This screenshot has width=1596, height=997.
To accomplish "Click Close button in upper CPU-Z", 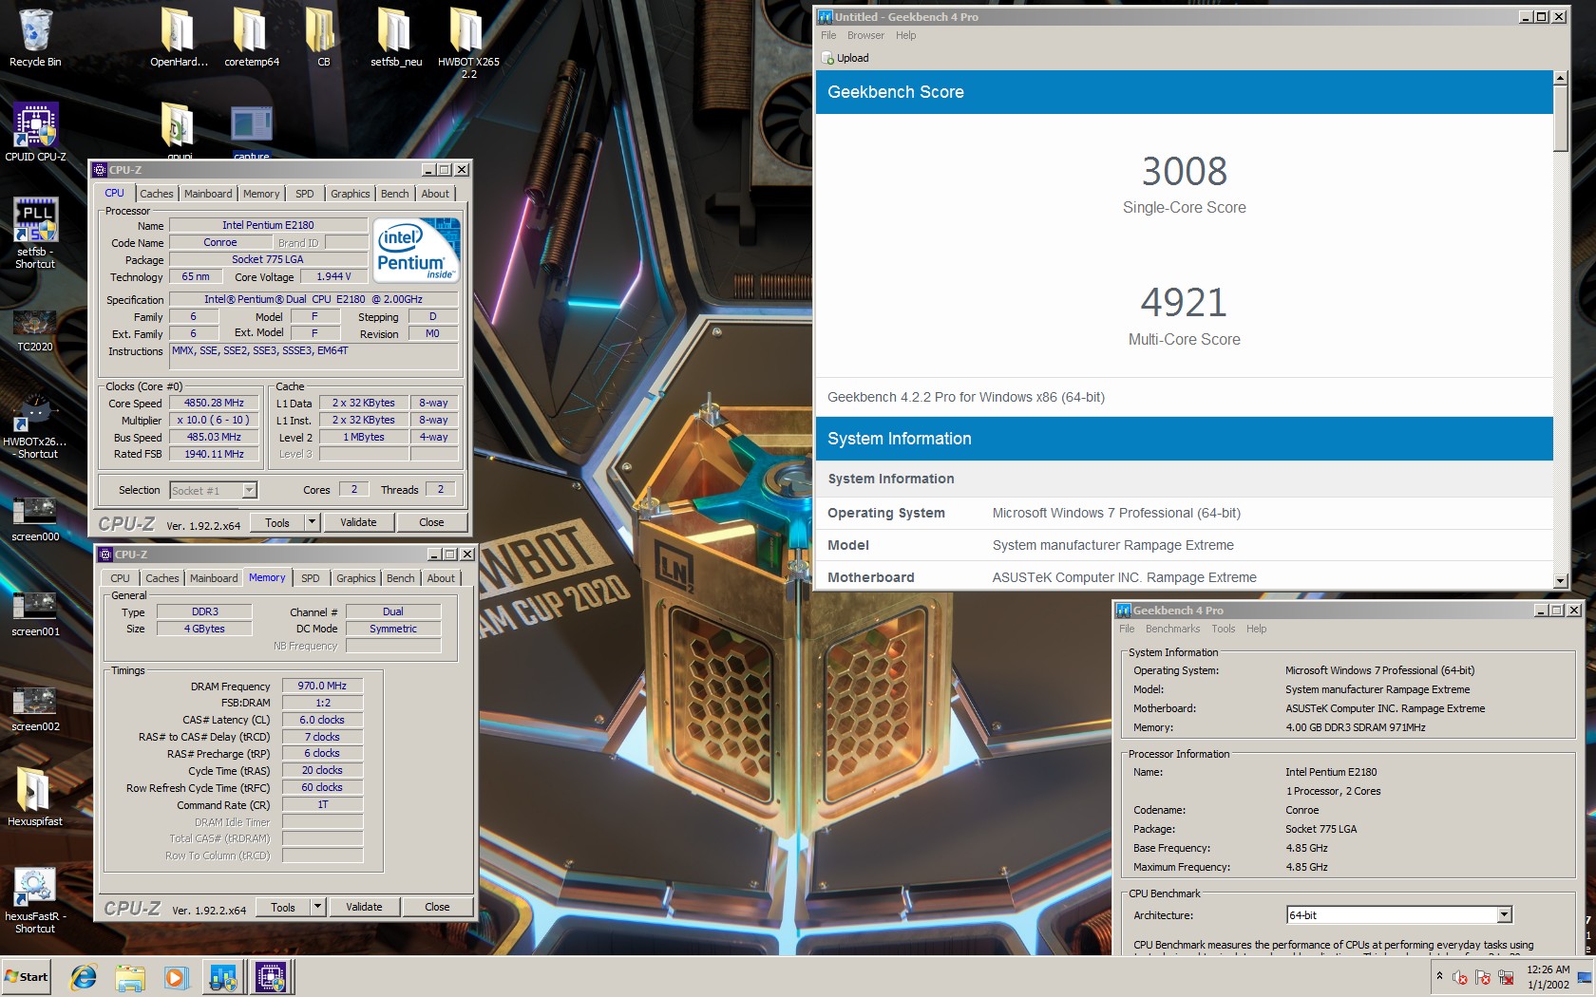I will click(x=431, y=522).
